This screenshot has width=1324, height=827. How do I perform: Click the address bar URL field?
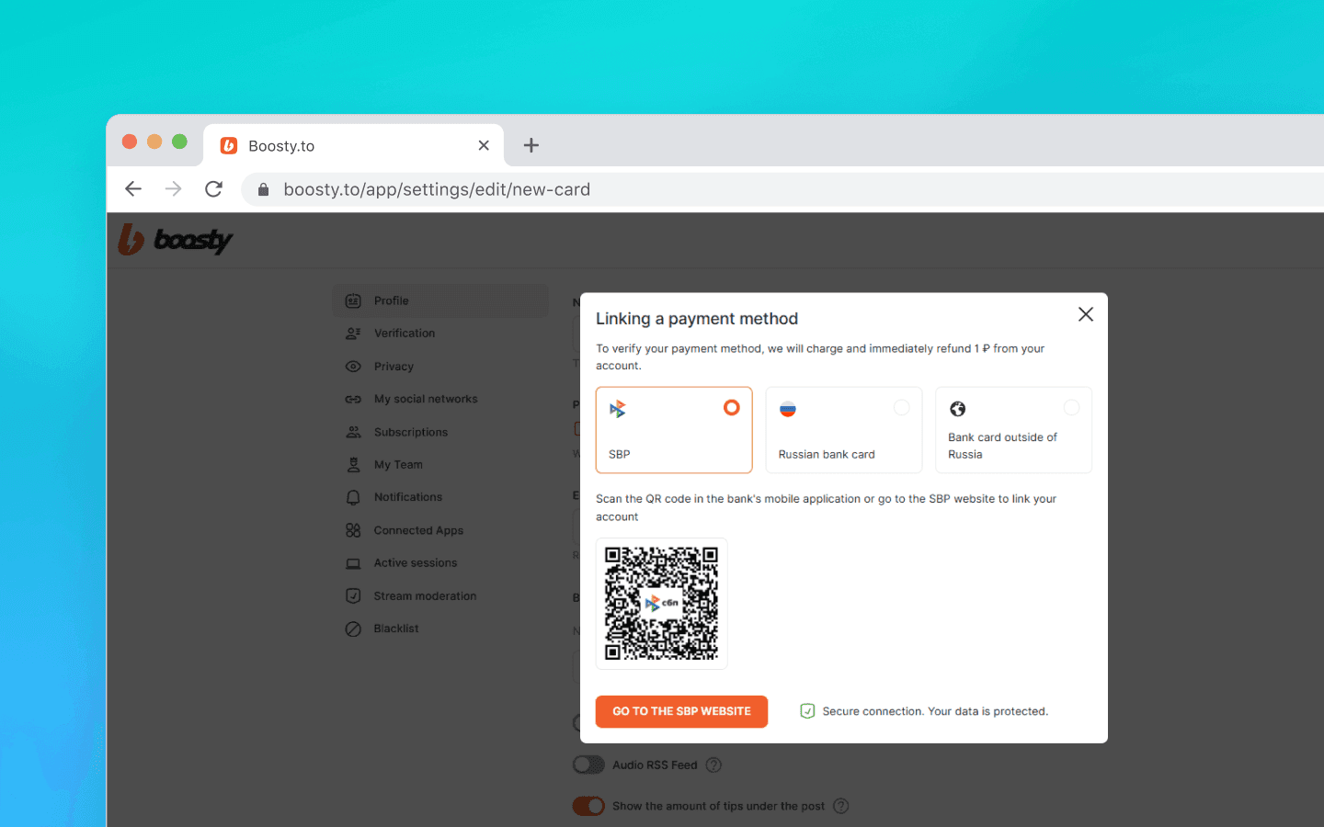[x=782, y=189]
